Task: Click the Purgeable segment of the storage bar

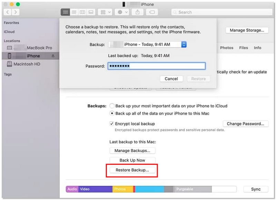Action: pos(185,189)
